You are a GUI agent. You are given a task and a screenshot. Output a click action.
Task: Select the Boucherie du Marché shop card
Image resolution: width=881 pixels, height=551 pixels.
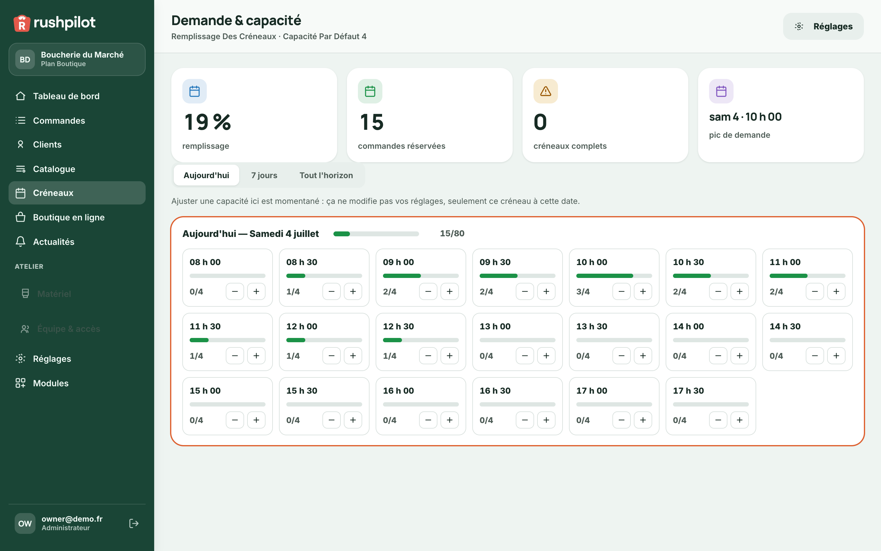click(77, 59)
